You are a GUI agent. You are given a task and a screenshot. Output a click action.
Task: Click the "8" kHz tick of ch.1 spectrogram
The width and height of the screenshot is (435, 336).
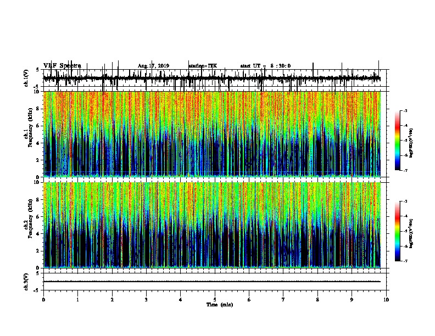coord(38,109)
